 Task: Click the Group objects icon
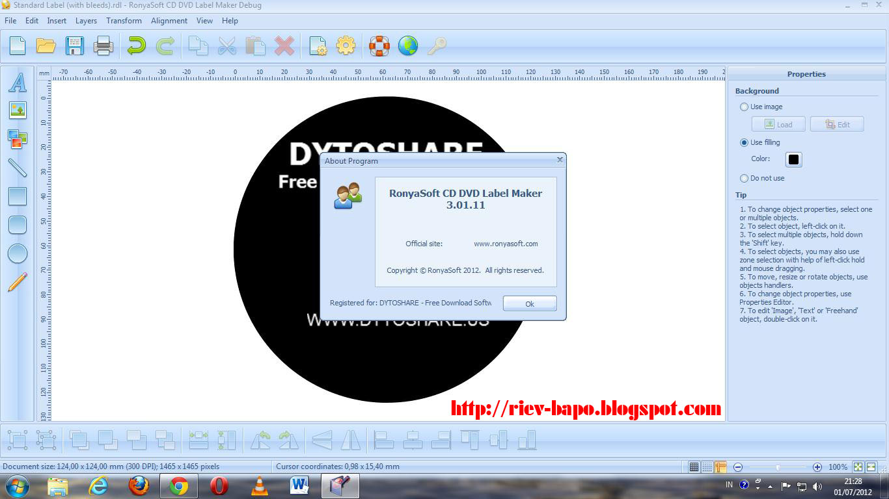click(18, 440)
